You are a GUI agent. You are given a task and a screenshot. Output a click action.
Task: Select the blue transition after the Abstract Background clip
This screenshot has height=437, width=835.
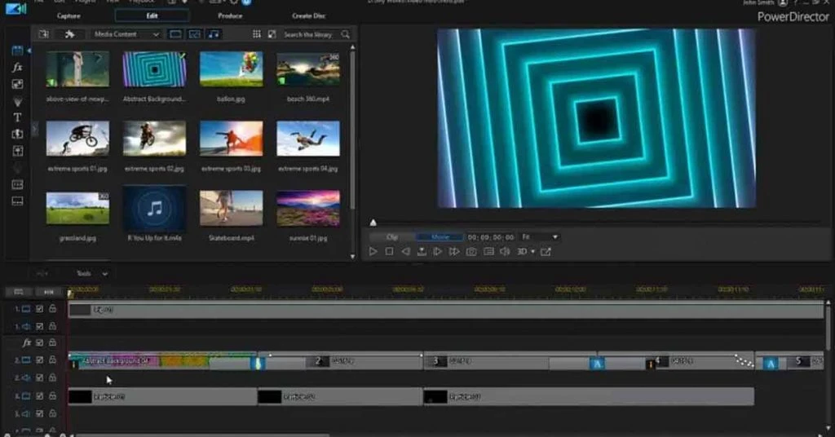[258, 363]
